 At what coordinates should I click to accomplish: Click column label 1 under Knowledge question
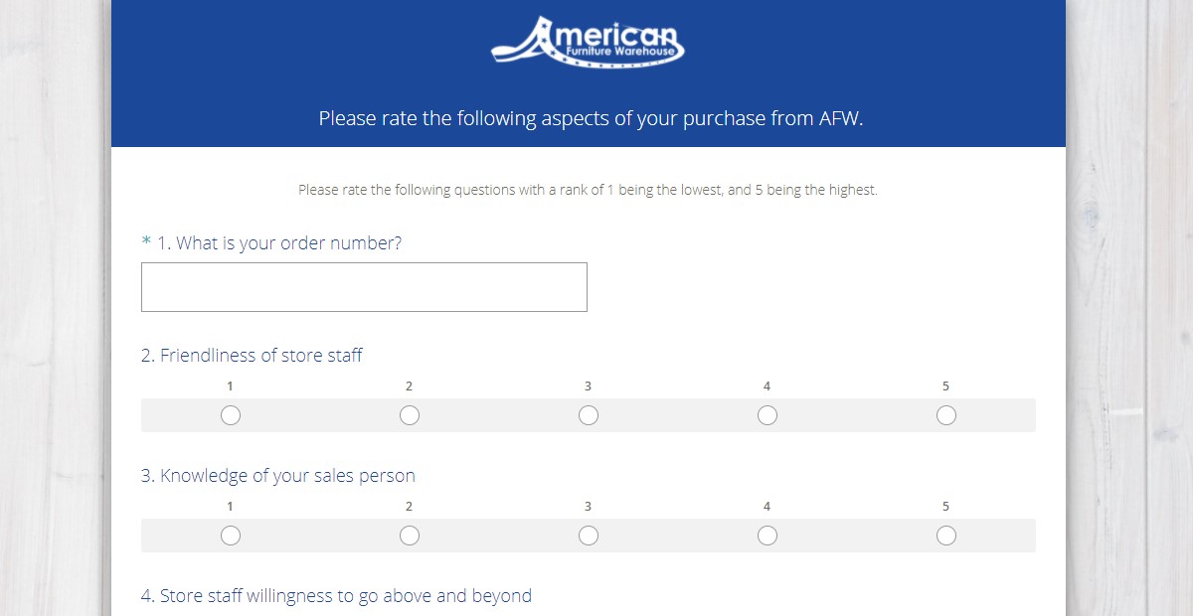[230, 507]
